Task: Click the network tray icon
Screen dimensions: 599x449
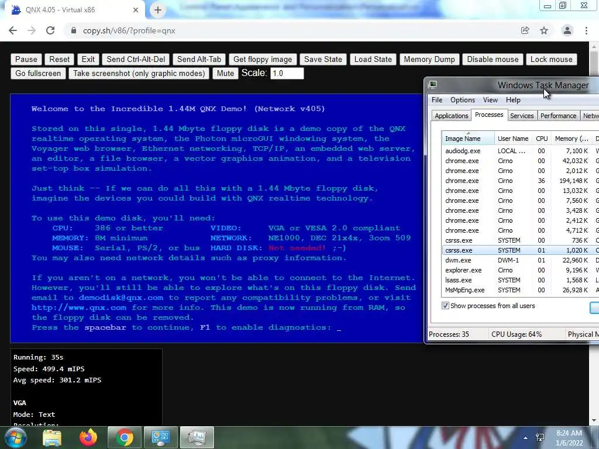Action: (540, 437)
